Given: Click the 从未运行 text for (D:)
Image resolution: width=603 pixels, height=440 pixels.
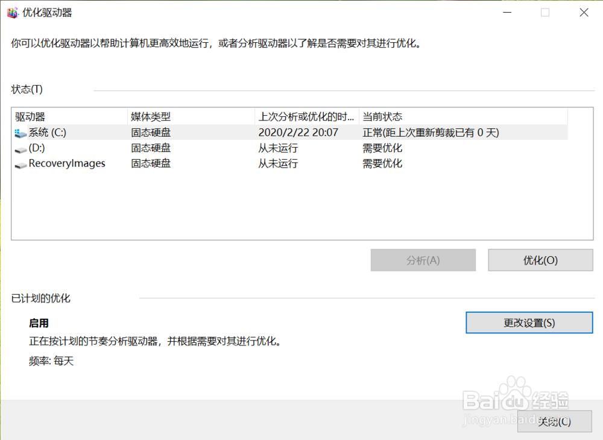Looking at the screenshot, I should click(x=277, y=148).
